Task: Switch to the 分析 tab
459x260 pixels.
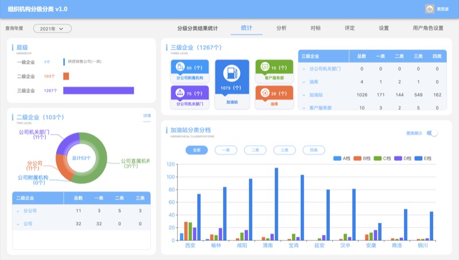Action: [x=281, y=28]
